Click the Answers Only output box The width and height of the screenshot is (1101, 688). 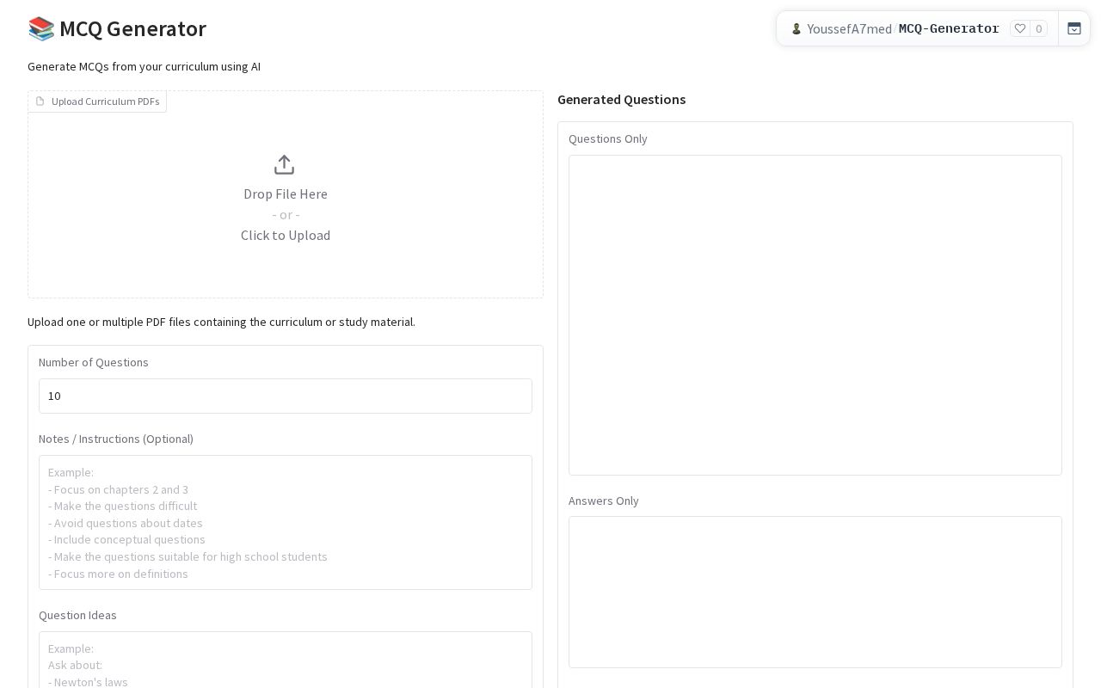(x=815, y=592)
